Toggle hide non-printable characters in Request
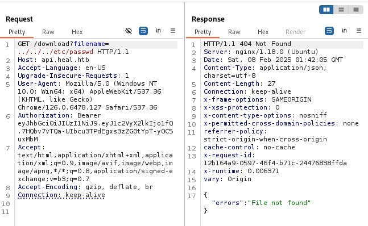 pyautogui.click(x=129, y=31)
